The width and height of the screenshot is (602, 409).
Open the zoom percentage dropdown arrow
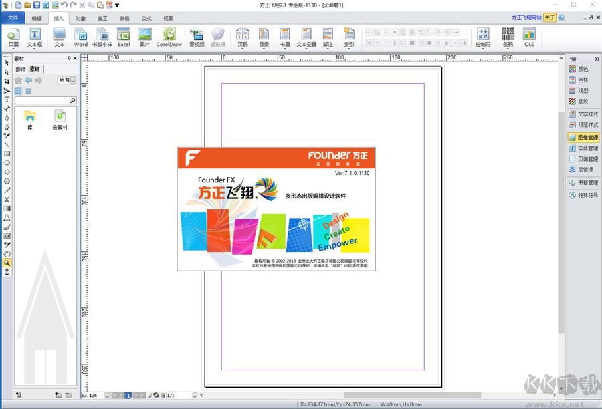107,395
